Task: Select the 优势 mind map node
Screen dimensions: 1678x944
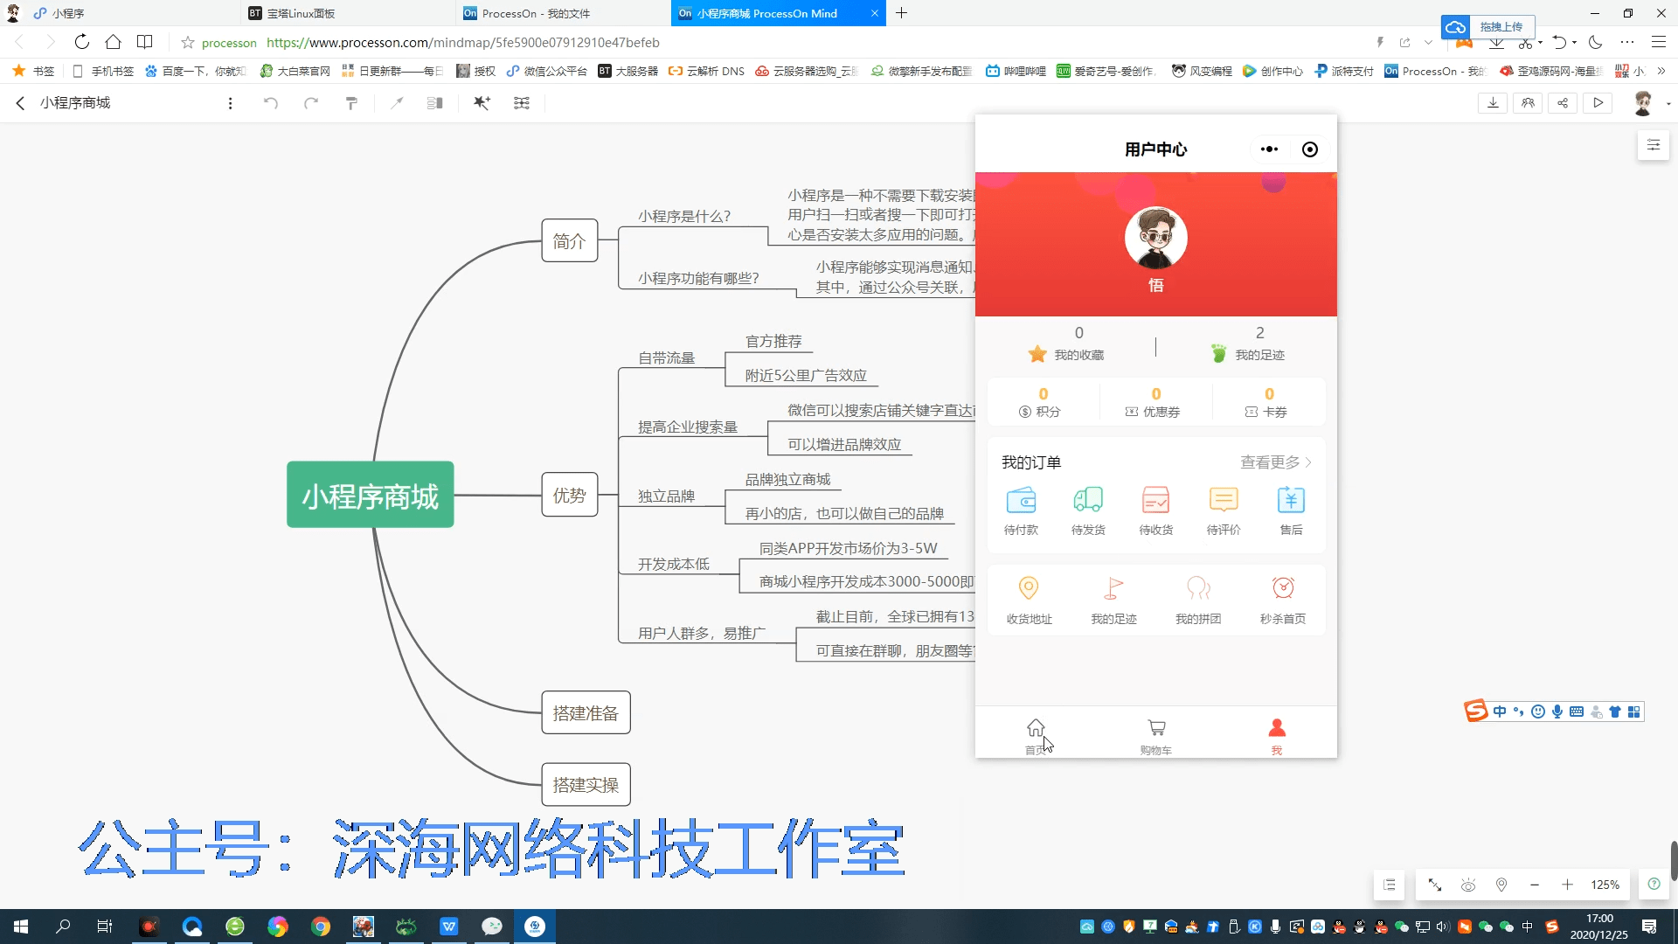Action: (570, 495)
